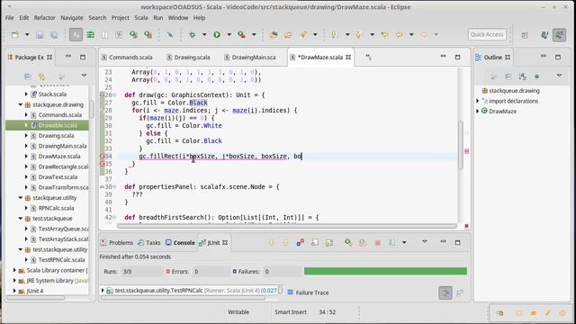Minimize the Package Explorer panel
The image size is (576, 324).
(68, 57)
